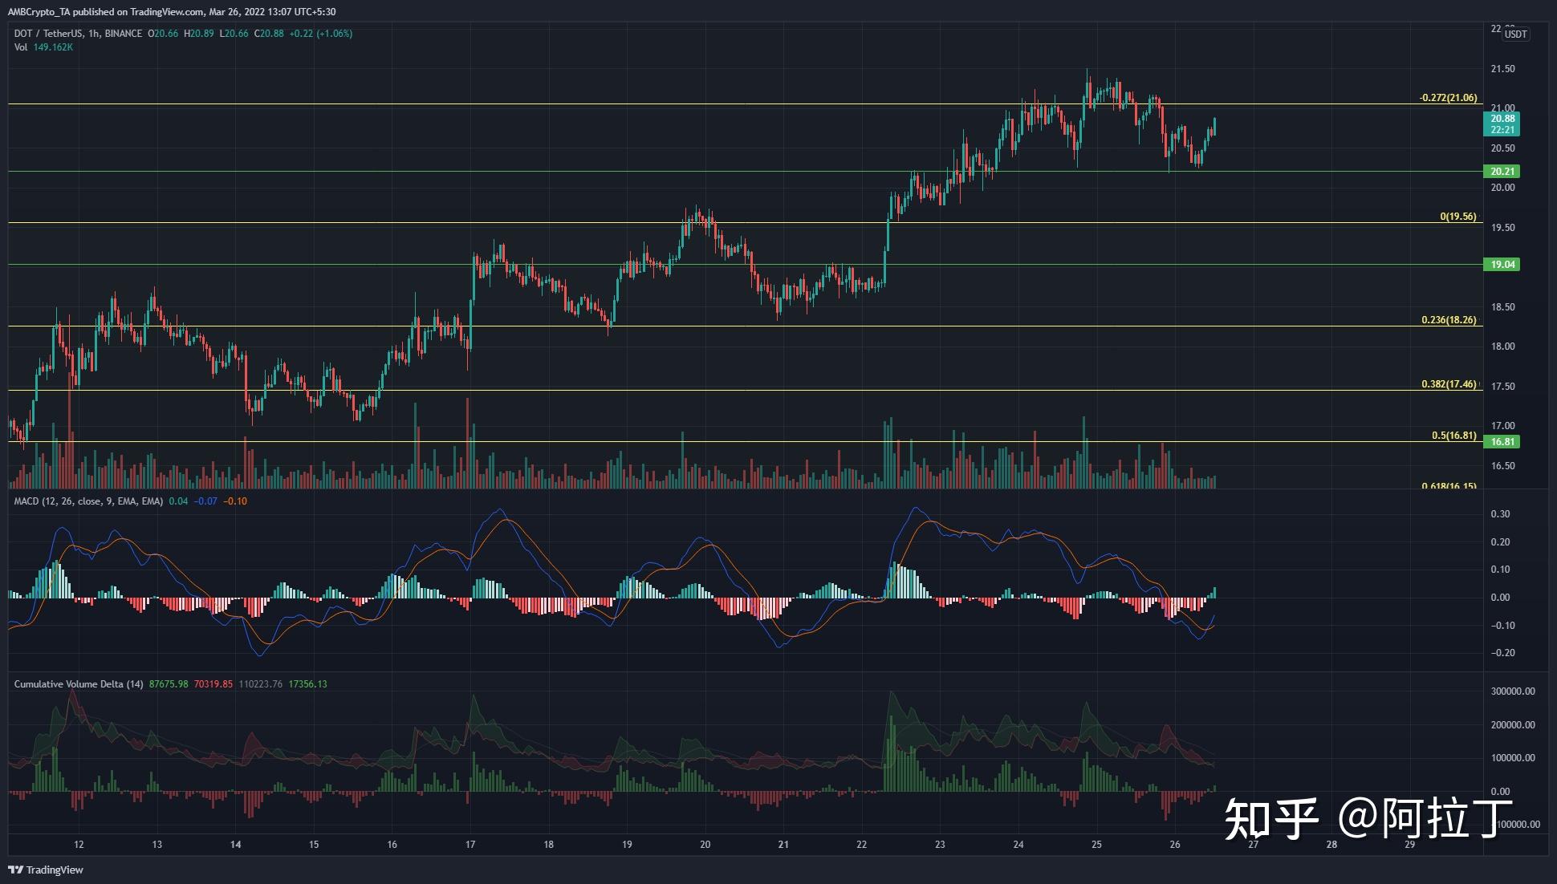Screen dimensions: 1557x884
Task: Click date 26 on the time axis
Action: click(1175, 844)
